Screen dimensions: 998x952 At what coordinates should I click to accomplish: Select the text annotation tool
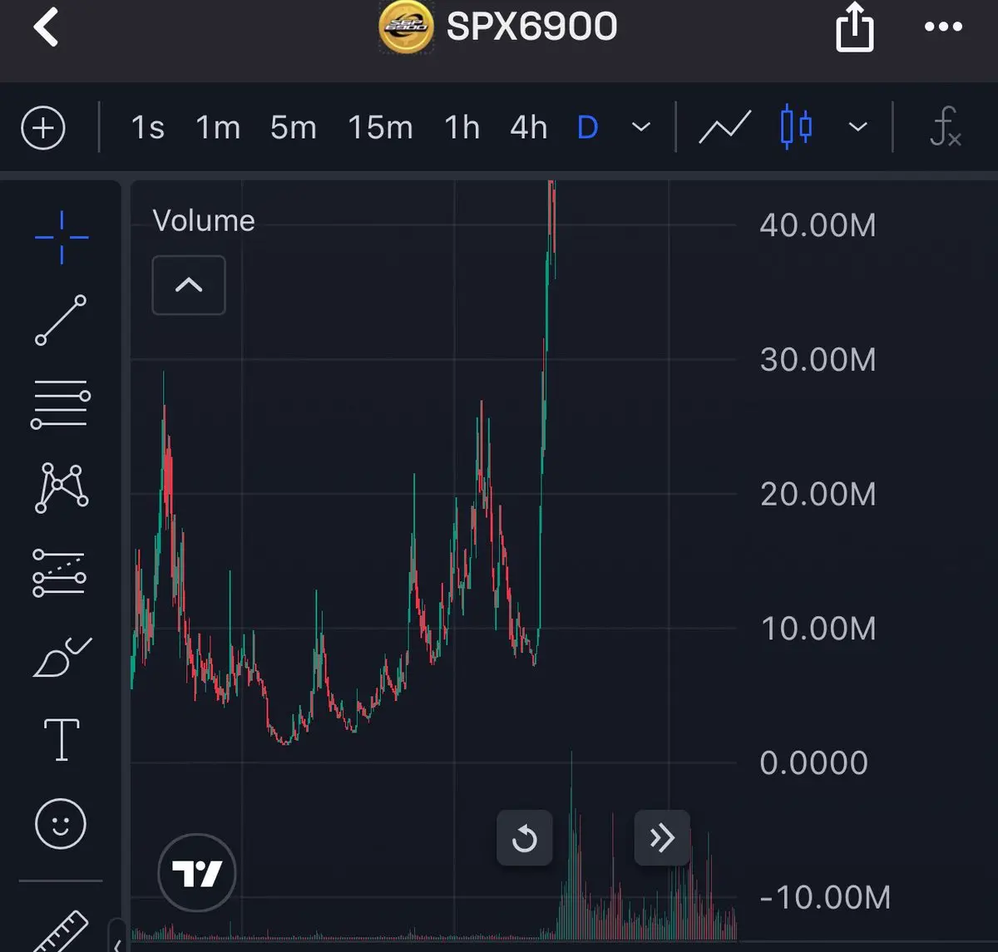62,740
